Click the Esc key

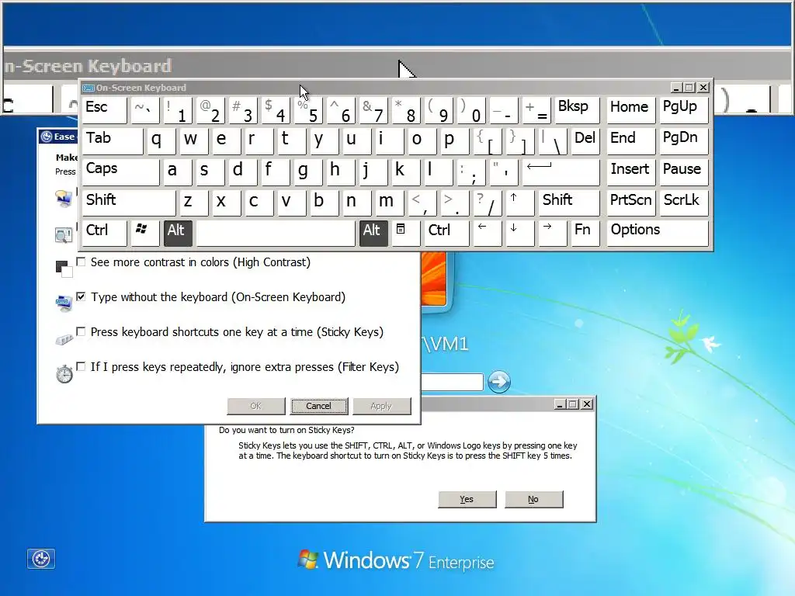(105, 110)
